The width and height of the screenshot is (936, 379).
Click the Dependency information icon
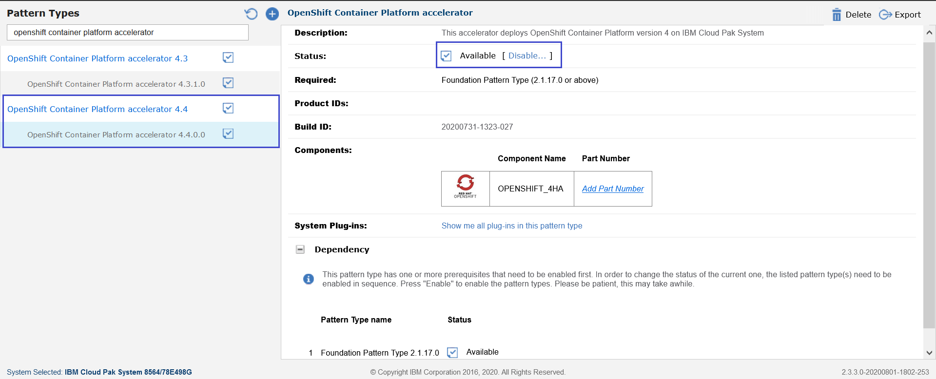tap(309, 279)
